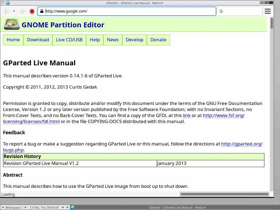Open window menu icon in title bar

coord(3,3)
